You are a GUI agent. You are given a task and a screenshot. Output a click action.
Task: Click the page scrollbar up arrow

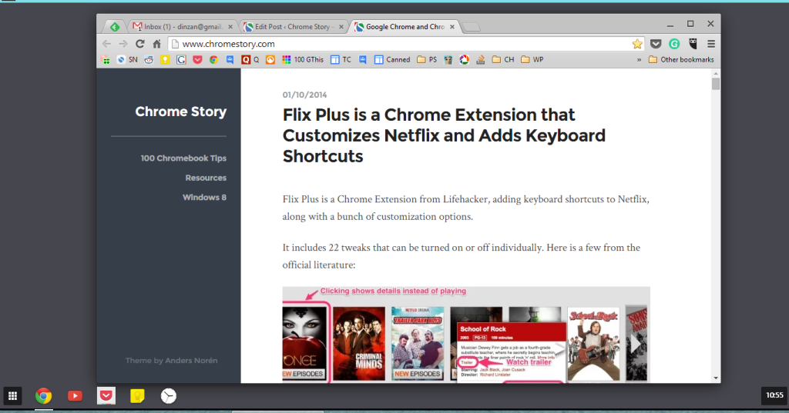716,73
